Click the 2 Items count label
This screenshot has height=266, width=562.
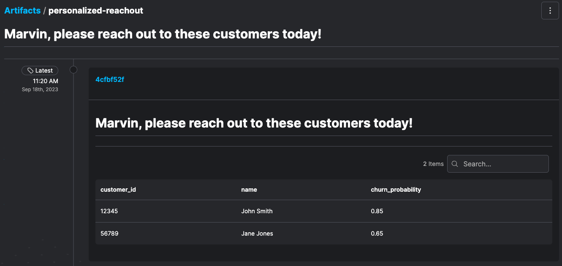433,164
